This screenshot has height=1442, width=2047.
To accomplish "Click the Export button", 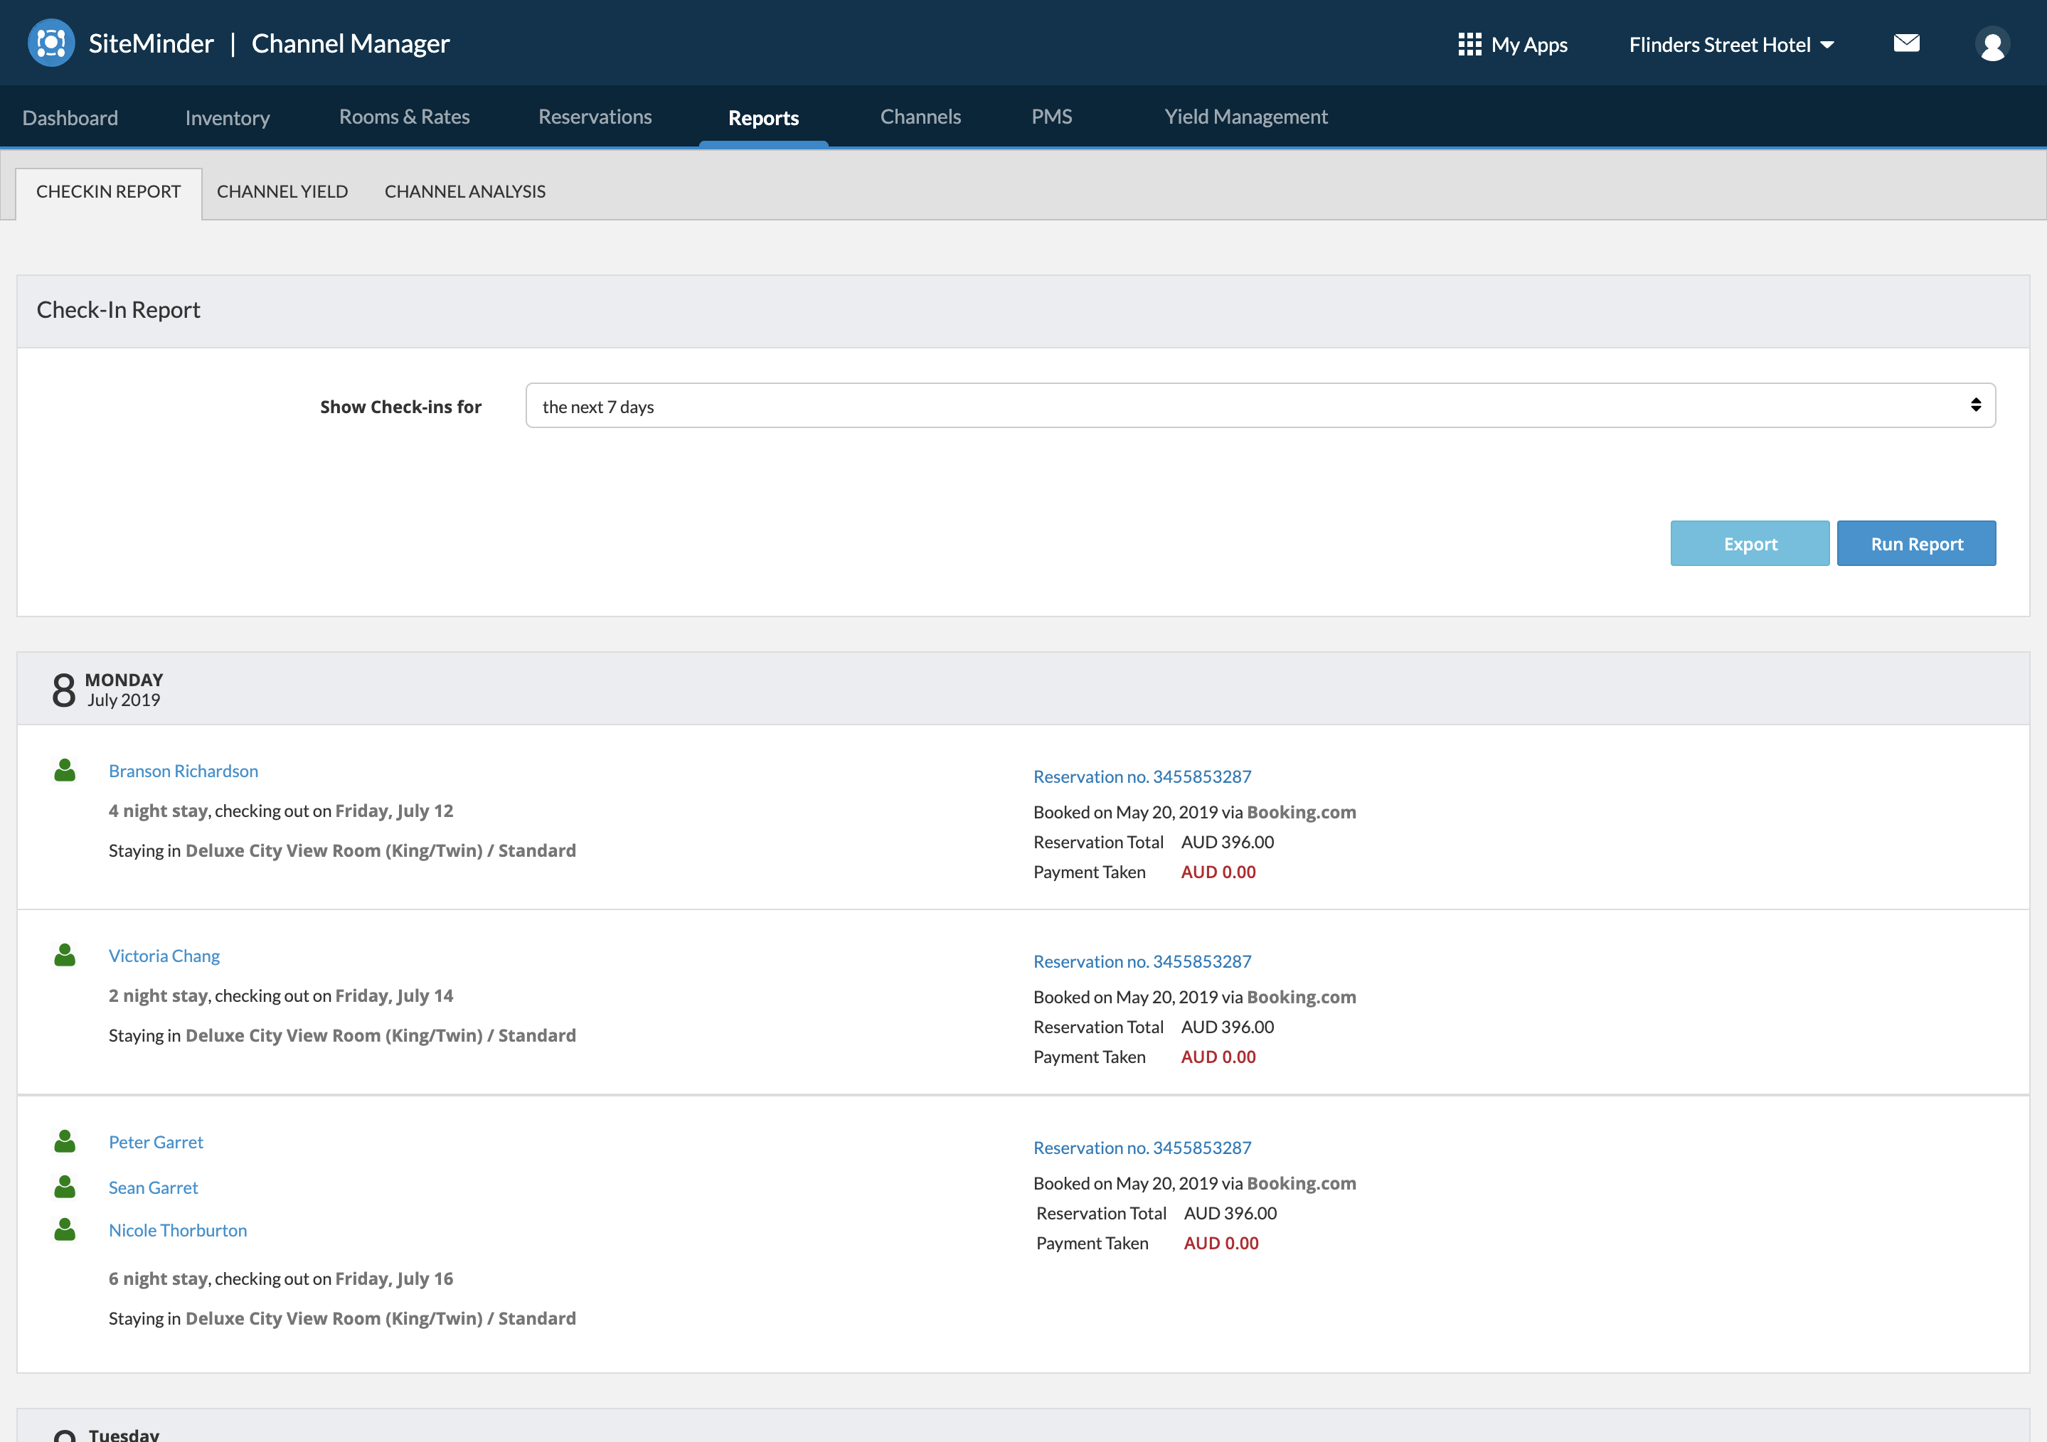I will (1749, 543).
